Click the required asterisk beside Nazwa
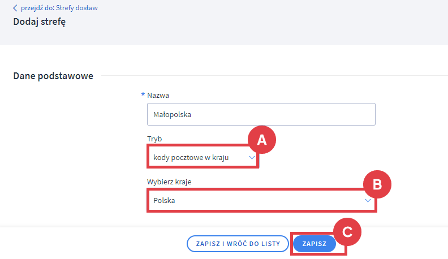Viewport: 448px width, 259px height. click(x=143, y=94)
